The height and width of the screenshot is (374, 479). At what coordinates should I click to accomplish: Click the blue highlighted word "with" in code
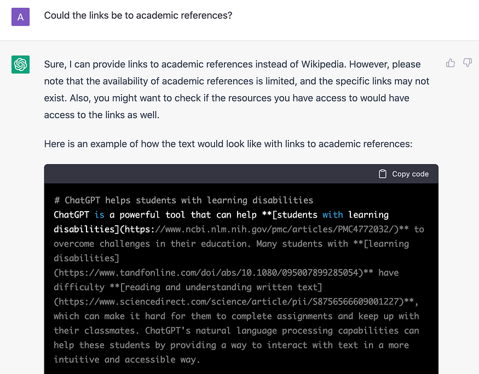point(332,215)
